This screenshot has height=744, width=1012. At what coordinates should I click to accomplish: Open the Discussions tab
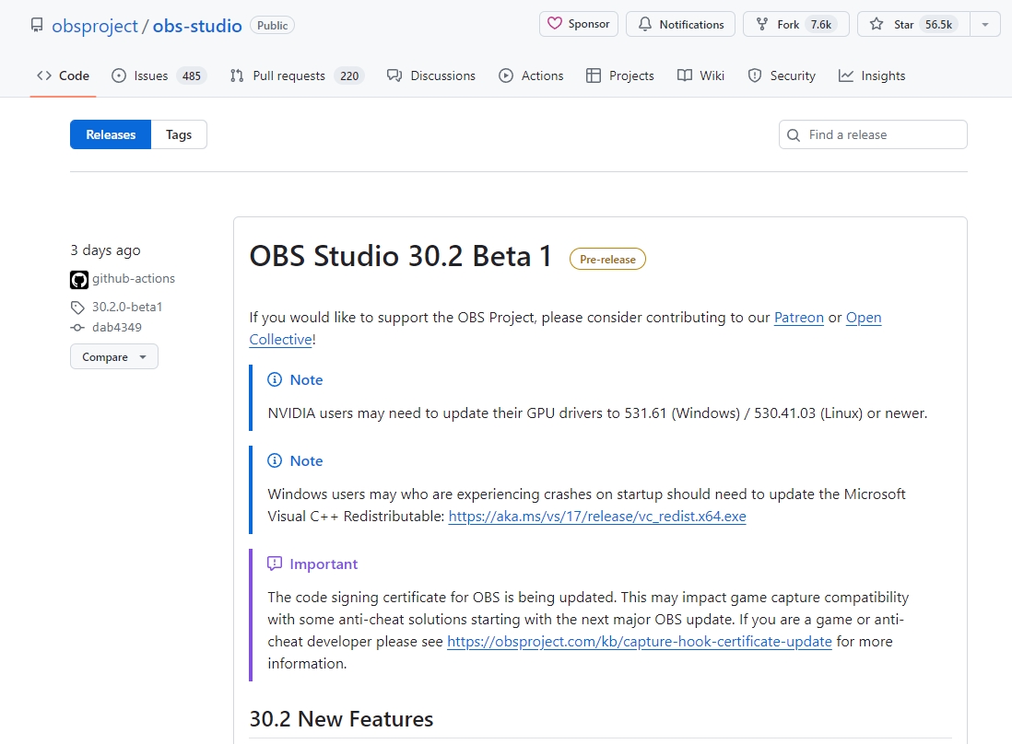tap(431, 76)
